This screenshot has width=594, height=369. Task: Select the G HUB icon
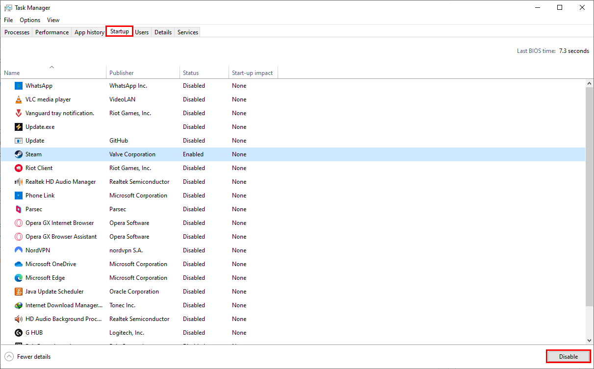point(18,333)
